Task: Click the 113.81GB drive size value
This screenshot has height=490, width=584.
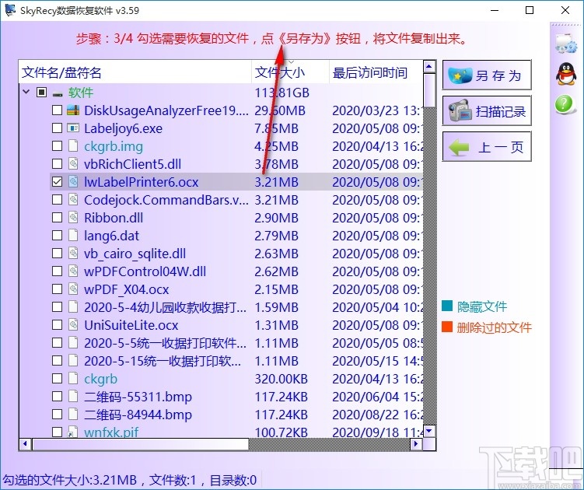Action: (x=282, y=93)
